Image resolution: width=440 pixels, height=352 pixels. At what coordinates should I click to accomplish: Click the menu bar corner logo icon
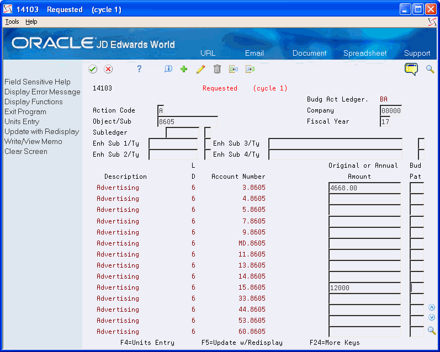[x=432, y=22]
